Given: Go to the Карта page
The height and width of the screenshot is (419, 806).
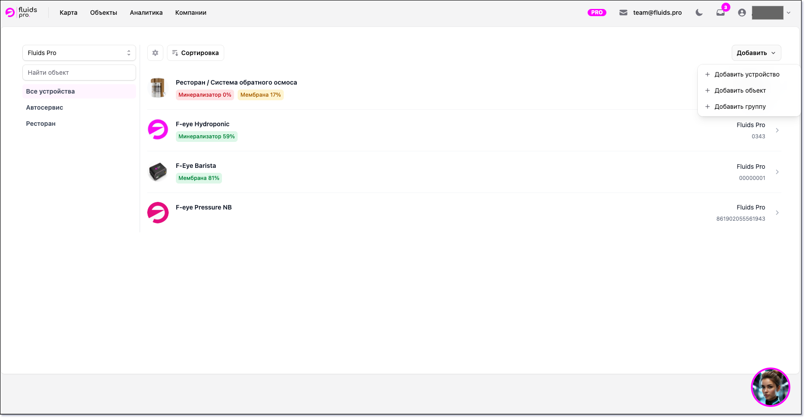Looking at the screenshot, I should coord(68,13).
